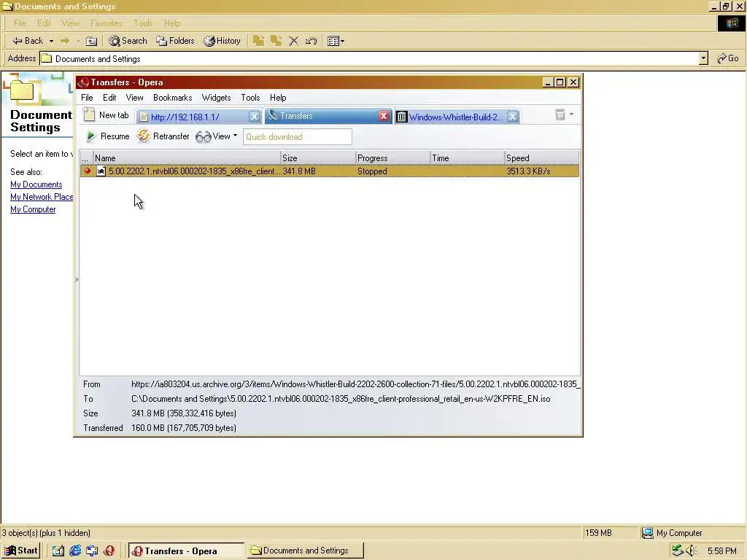Screen dimensions: 747x560
Task: Click the Stopped progress cell
Action: 372,171
